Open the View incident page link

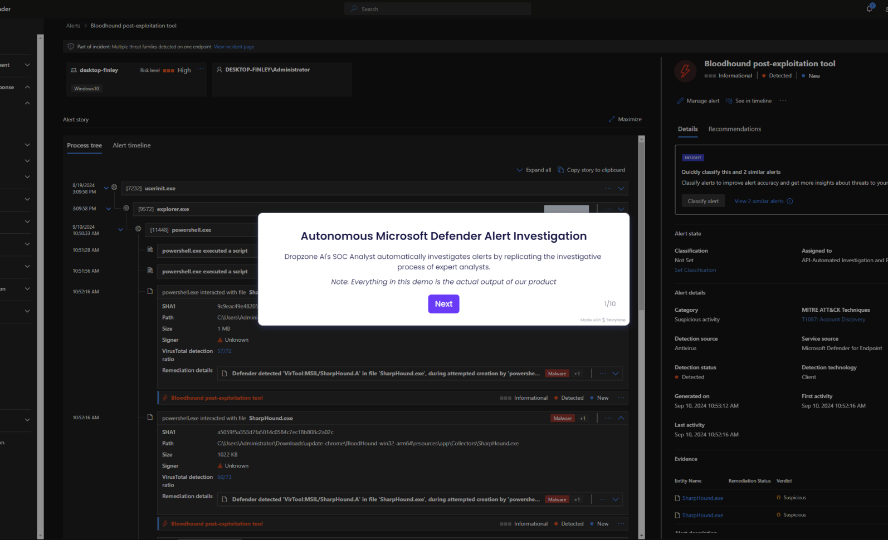(234, 47)
